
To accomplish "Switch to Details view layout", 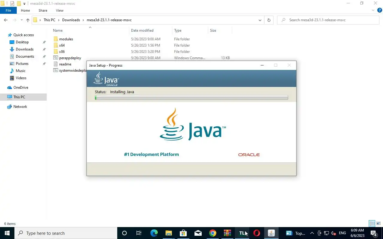I will (x=372, y=223).
